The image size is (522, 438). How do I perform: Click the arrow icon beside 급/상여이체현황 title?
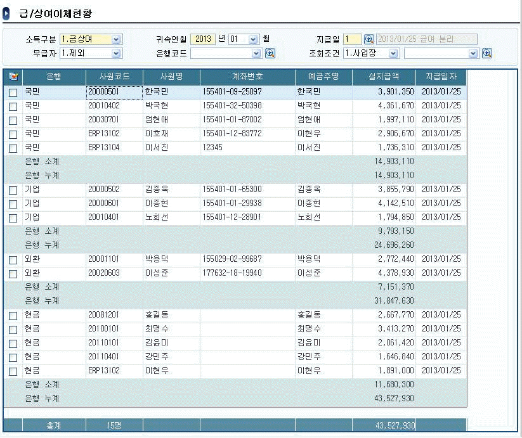7,13
